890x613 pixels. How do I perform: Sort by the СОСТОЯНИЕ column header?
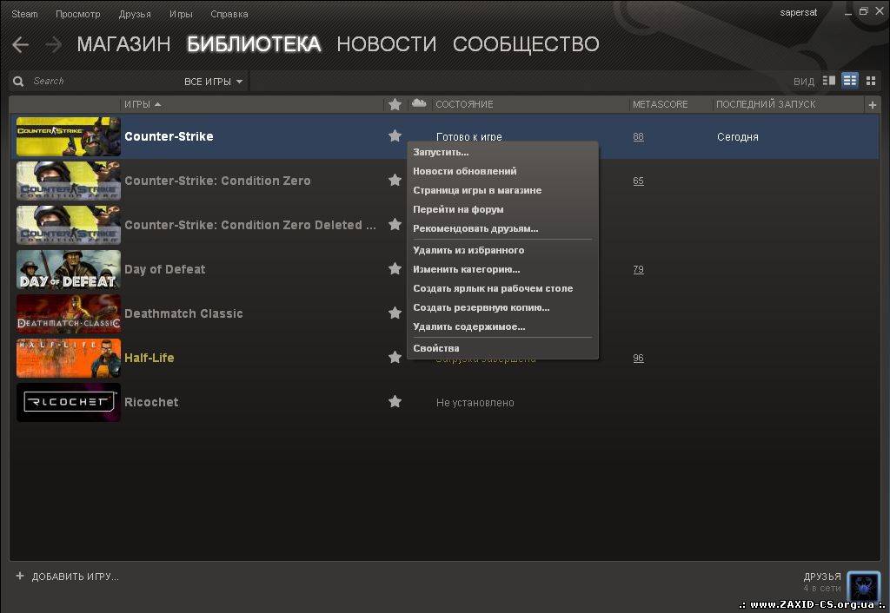point(464,104)
